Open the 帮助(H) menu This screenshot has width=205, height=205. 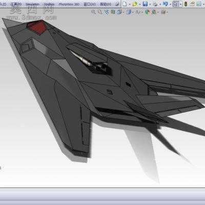(106, 4)
